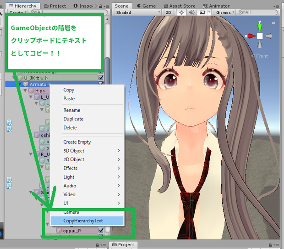284x249 pixels.
Task: Collapse the Armature tree node
Action: pos(20,84)
